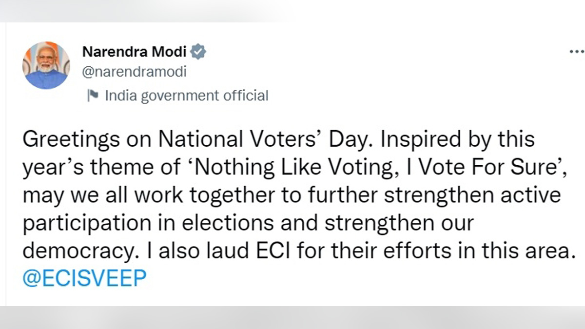Click the India government official label

pos(187,96)
